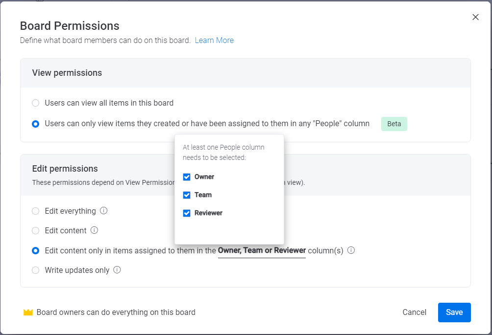This screenshot has width=492, height=335.
Task: Open Owner, Team or Reviewer column selector
Action: pos(262,250)
